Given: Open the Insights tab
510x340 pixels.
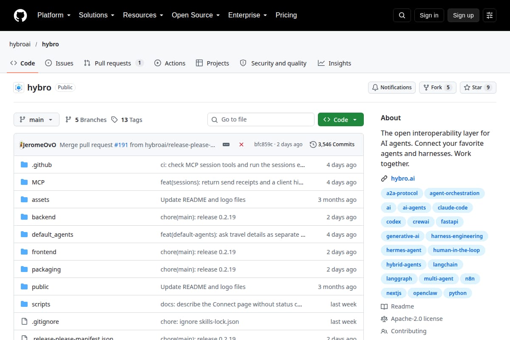Looking at the screenshot, I should point(334,63).
